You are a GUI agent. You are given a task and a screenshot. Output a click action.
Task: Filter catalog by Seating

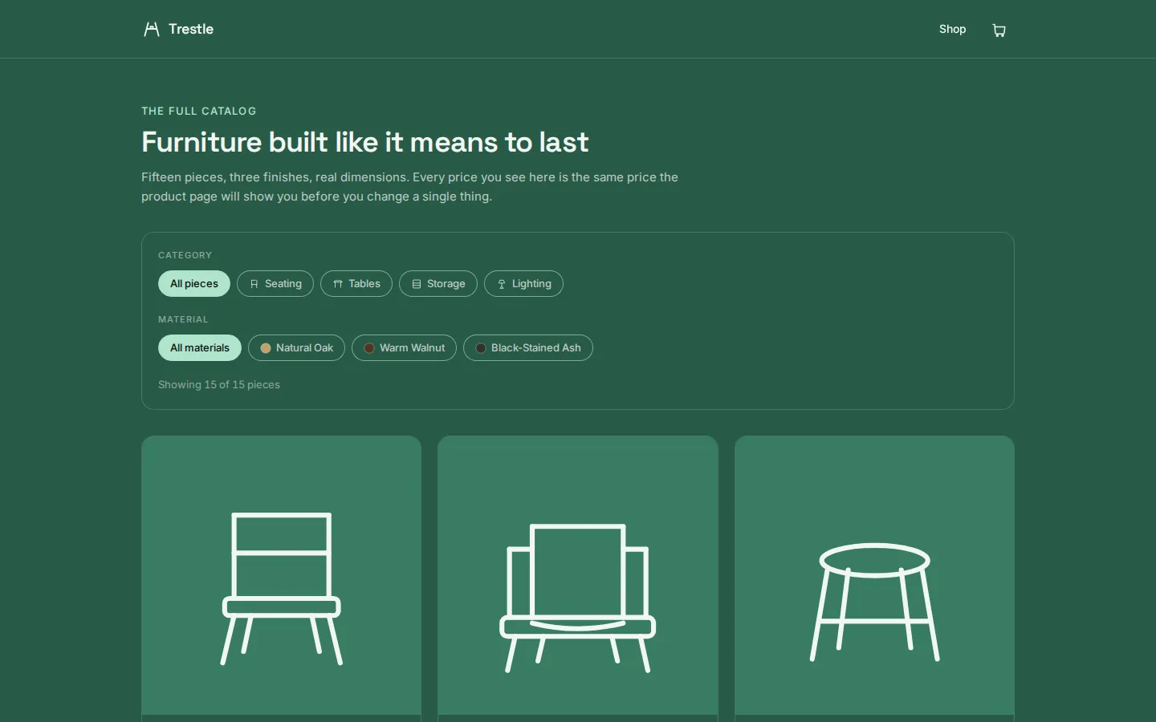275,284
